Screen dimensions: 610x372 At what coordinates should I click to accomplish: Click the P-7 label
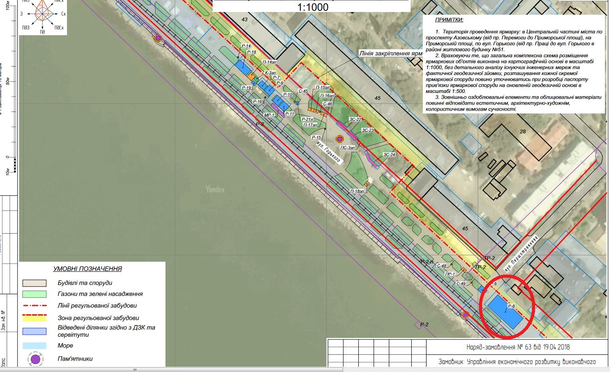point(277,77)
